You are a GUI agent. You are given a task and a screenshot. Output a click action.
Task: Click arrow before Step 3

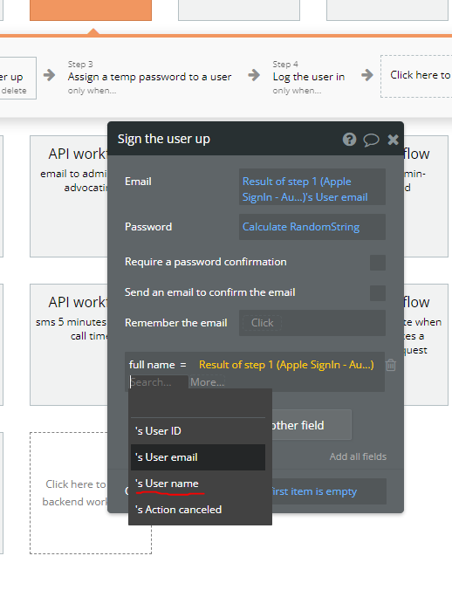point(49,75)
